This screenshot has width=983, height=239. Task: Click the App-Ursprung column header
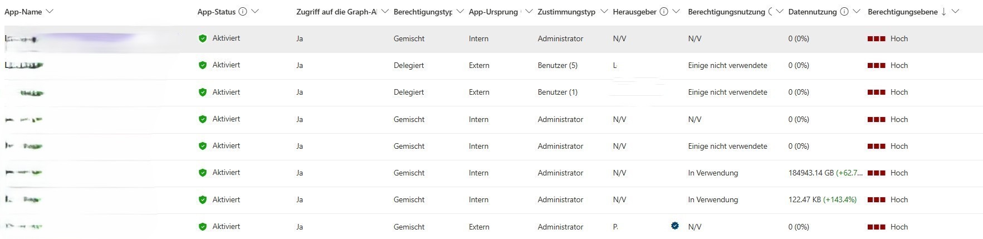point(493,12)
